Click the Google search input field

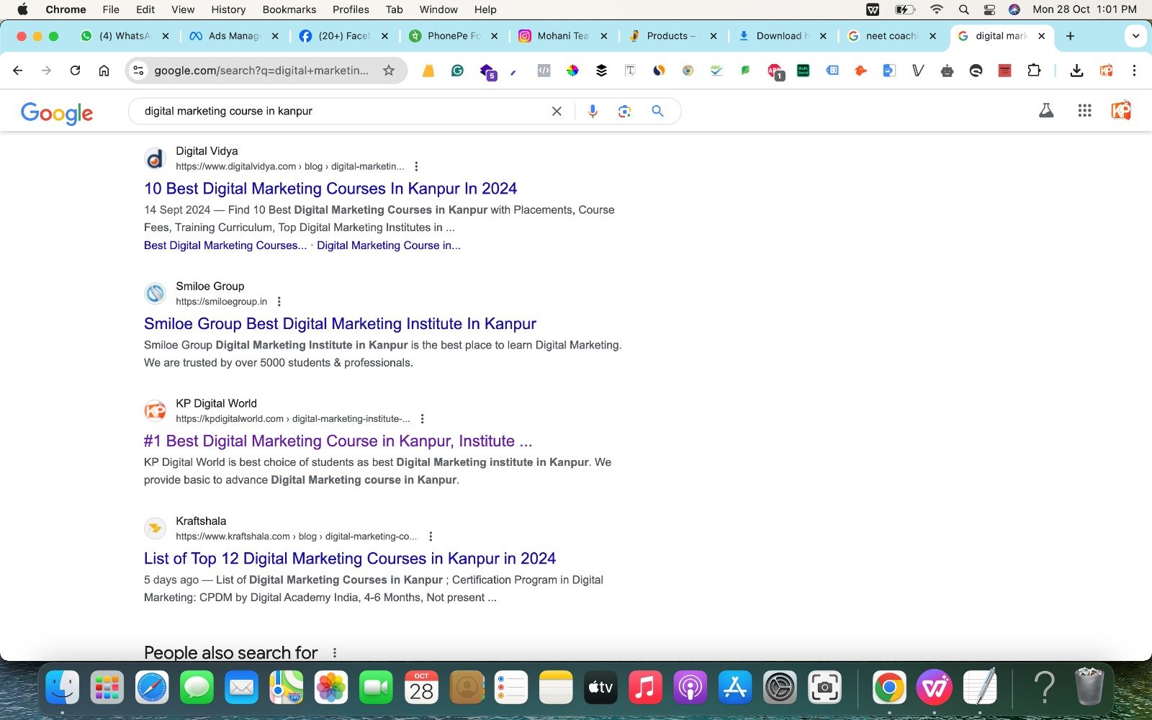[338, 111]
